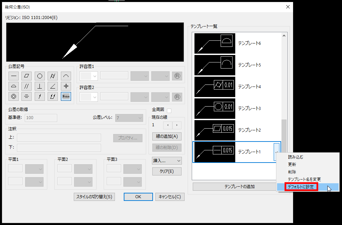Select the テンプレート4 thumbnail
The height and width of the screenshot is (225, 342).
coord(215,87)
